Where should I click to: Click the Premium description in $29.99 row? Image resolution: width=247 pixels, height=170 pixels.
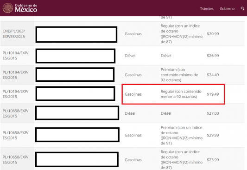[182, 135]
